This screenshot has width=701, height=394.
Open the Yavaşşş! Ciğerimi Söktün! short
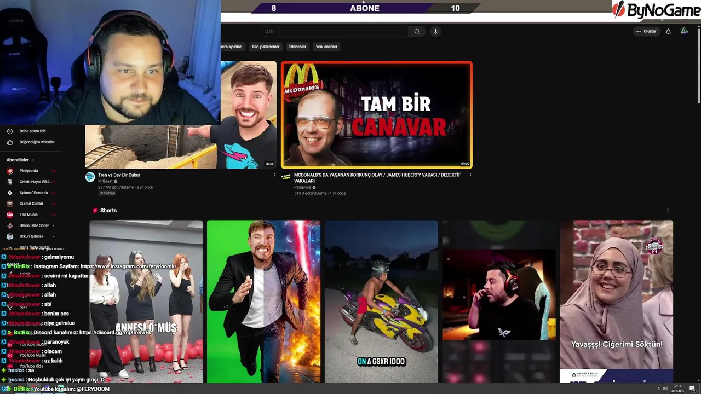(616, 302)
